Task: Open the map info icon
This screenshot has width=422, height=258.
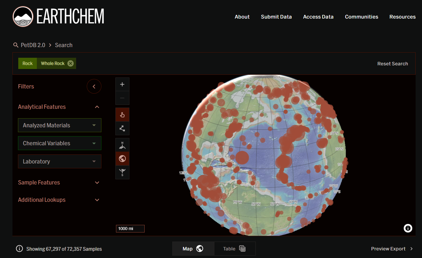Action: tap(408, 228)
